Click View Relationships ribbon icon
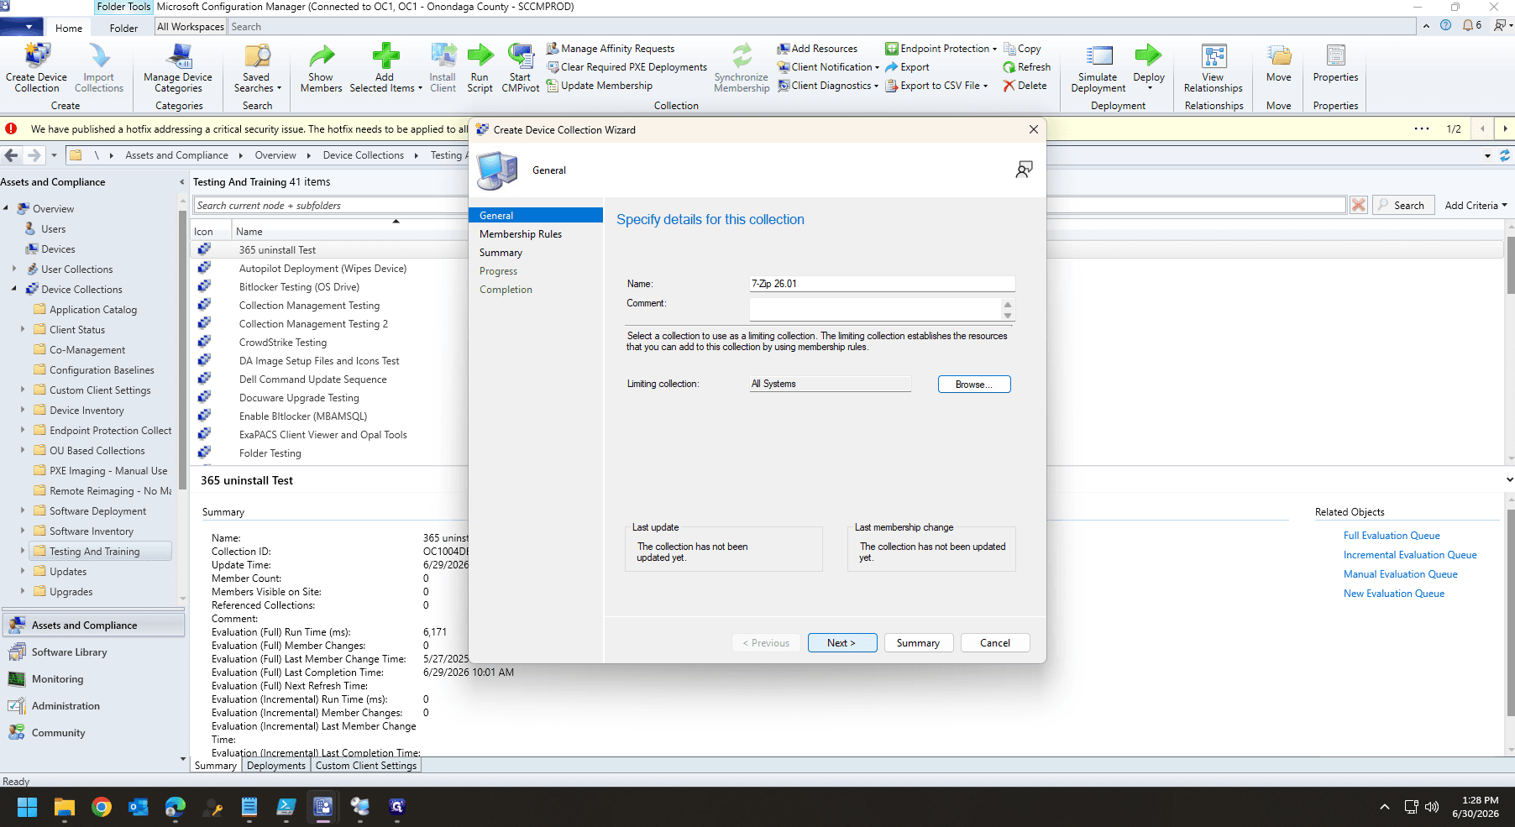 (1214, 68)
